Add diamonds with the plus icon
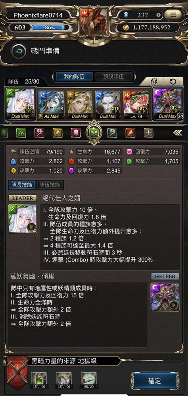The width and height of the screenshot is (188, 396). (x=158, y=15)
